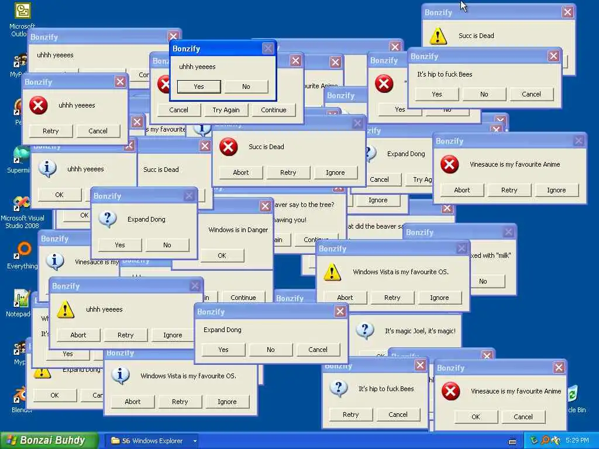Viewport: 599px width, 449px height.
Task: Click error icon in Vinesauce OK/Cancel dialog
Action: pyautogui.click(x=451, y=391)
